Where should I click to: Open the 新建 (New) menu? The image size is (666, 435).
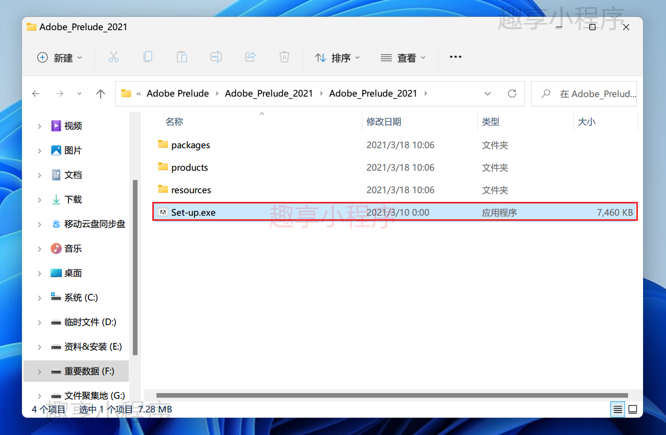(x=59, y=58)
